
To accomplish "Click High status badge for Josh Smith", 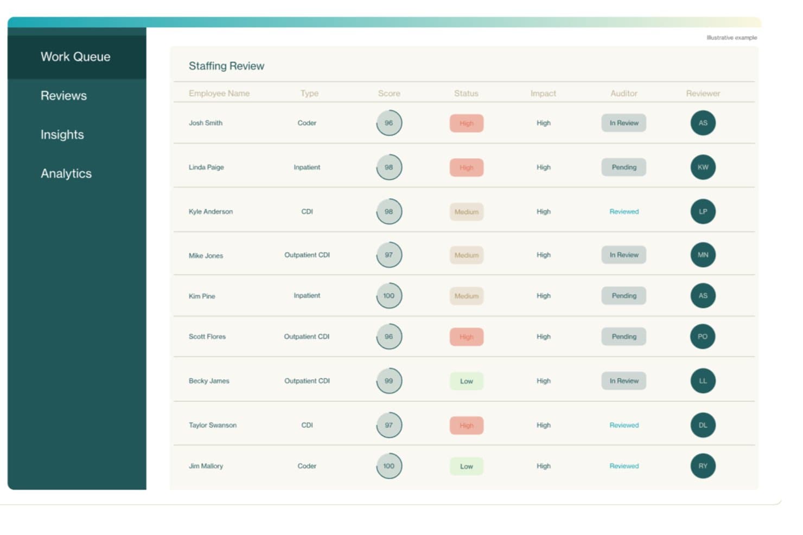I will coord(467,124).
